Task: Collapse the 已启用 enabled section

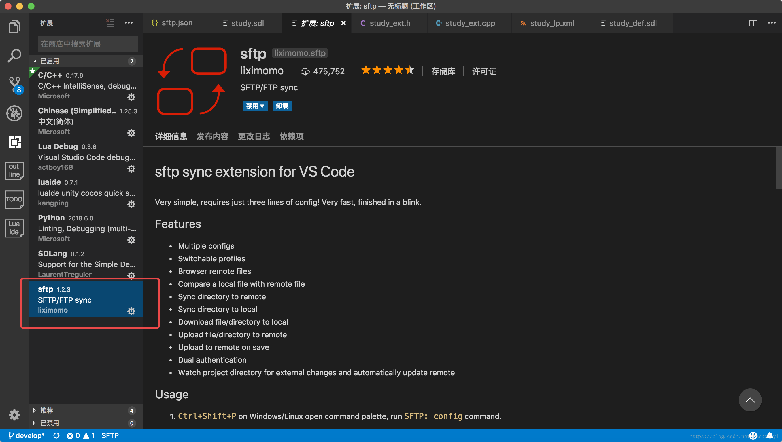Action: (x=50, y=61)
